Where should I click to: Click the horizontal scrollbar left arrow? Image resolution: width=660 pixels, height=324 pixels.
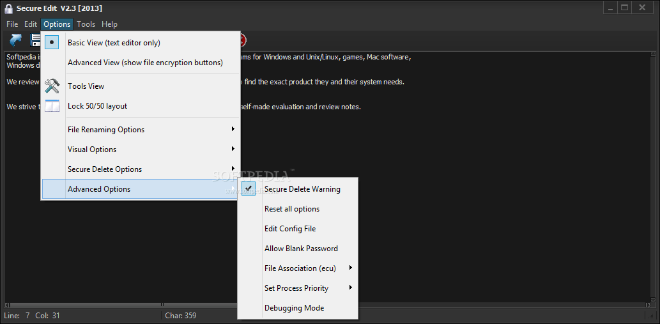tap(7, 305)
